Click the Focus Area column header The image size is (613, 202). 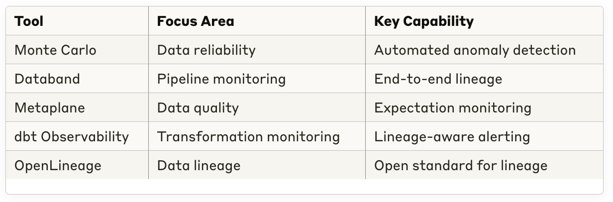(195, 21)
